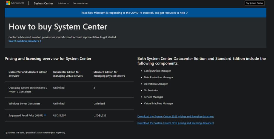The image size is (274, 139).
Task: Click 'Suggested Retail Price (MSRP)' row label
Action: point(26,115)
